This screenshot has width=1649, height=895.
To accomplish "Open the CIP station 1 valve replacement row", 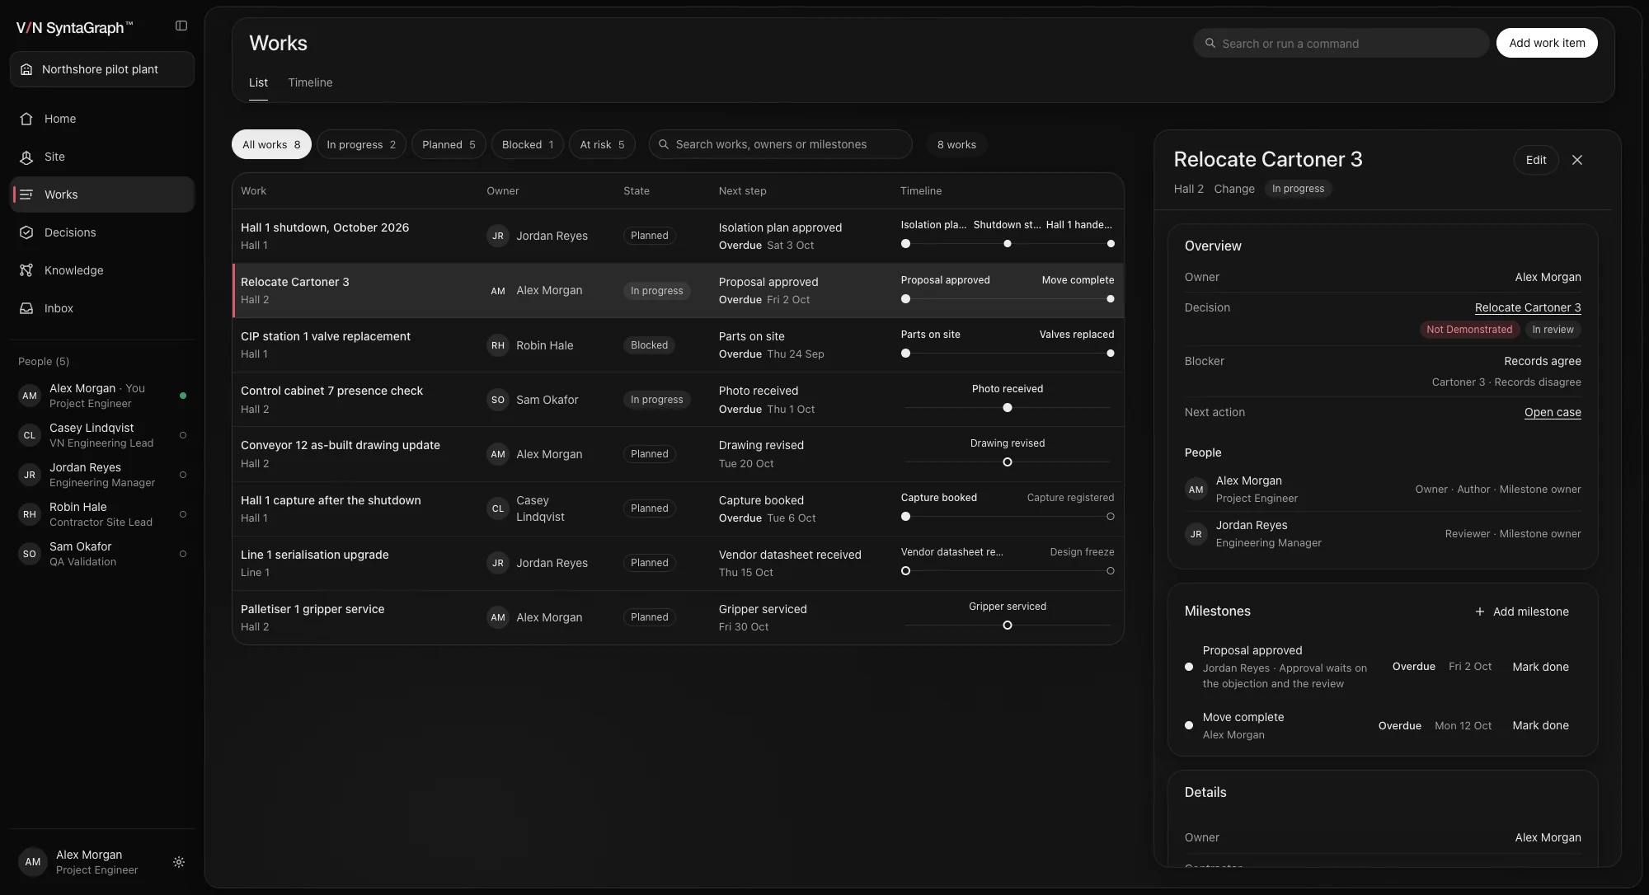I will point(678,344).
